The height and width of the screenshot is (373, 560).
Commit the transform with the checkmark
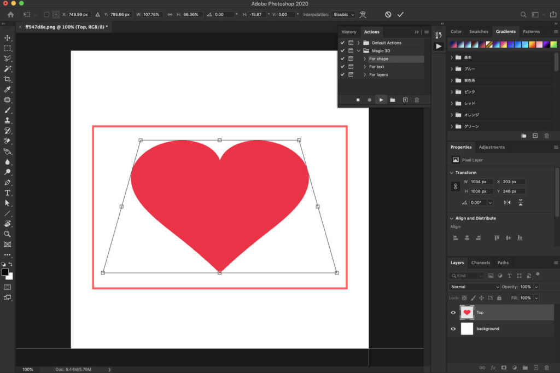pyautogui.click(x=400, y=14)
